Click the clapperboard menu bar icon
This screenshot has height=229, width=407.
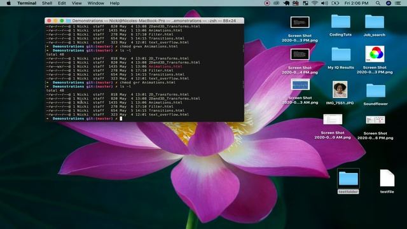[296, 3]
